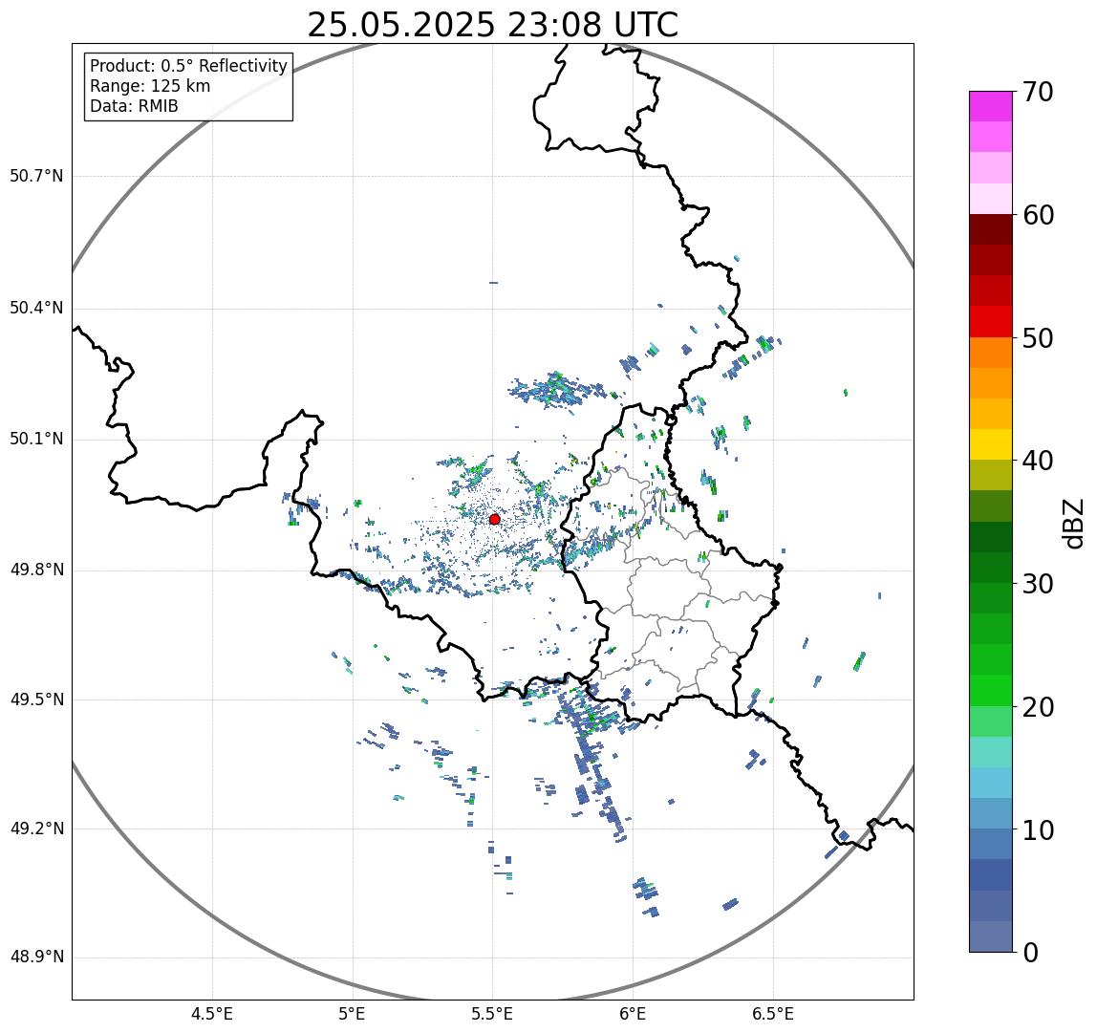Pick the dark maroon swatch below 60
The image size is (1097, 1033).
pos(991,229)
